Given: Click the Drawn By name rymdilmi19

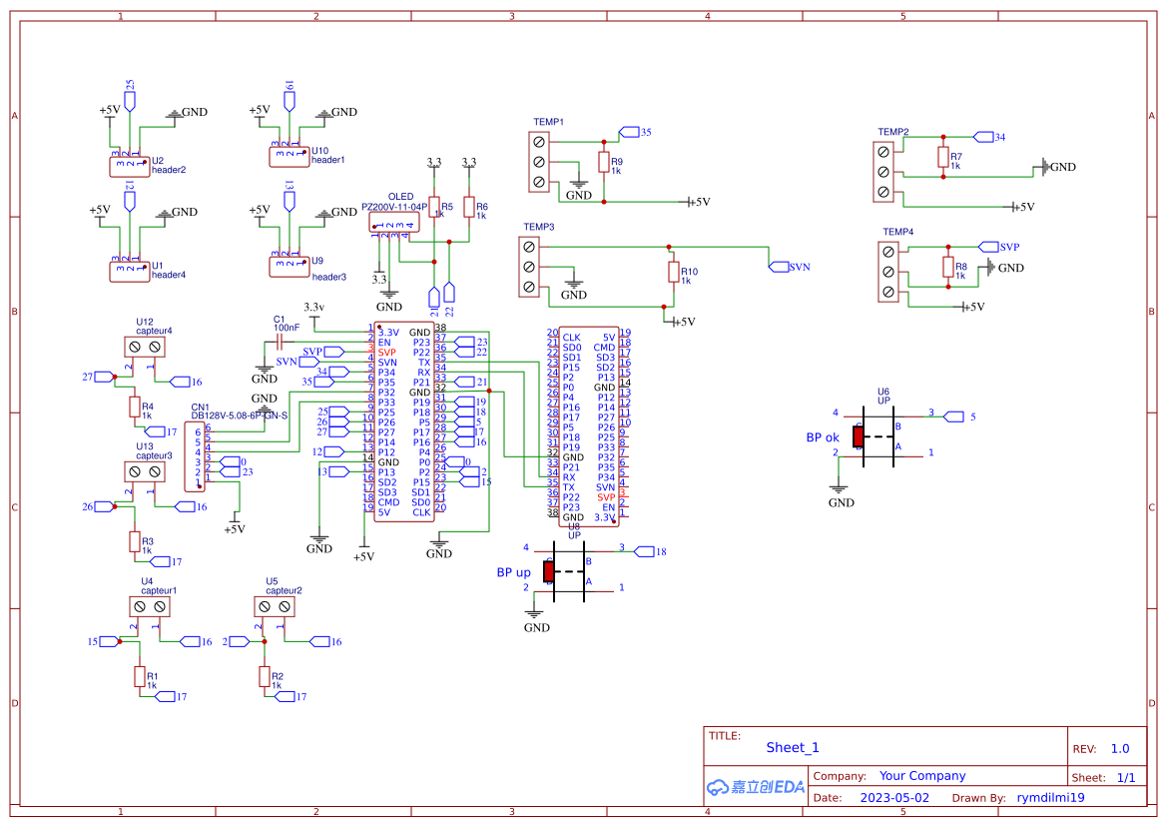Looking at the screenshot, I should [x=1049, y=797].
